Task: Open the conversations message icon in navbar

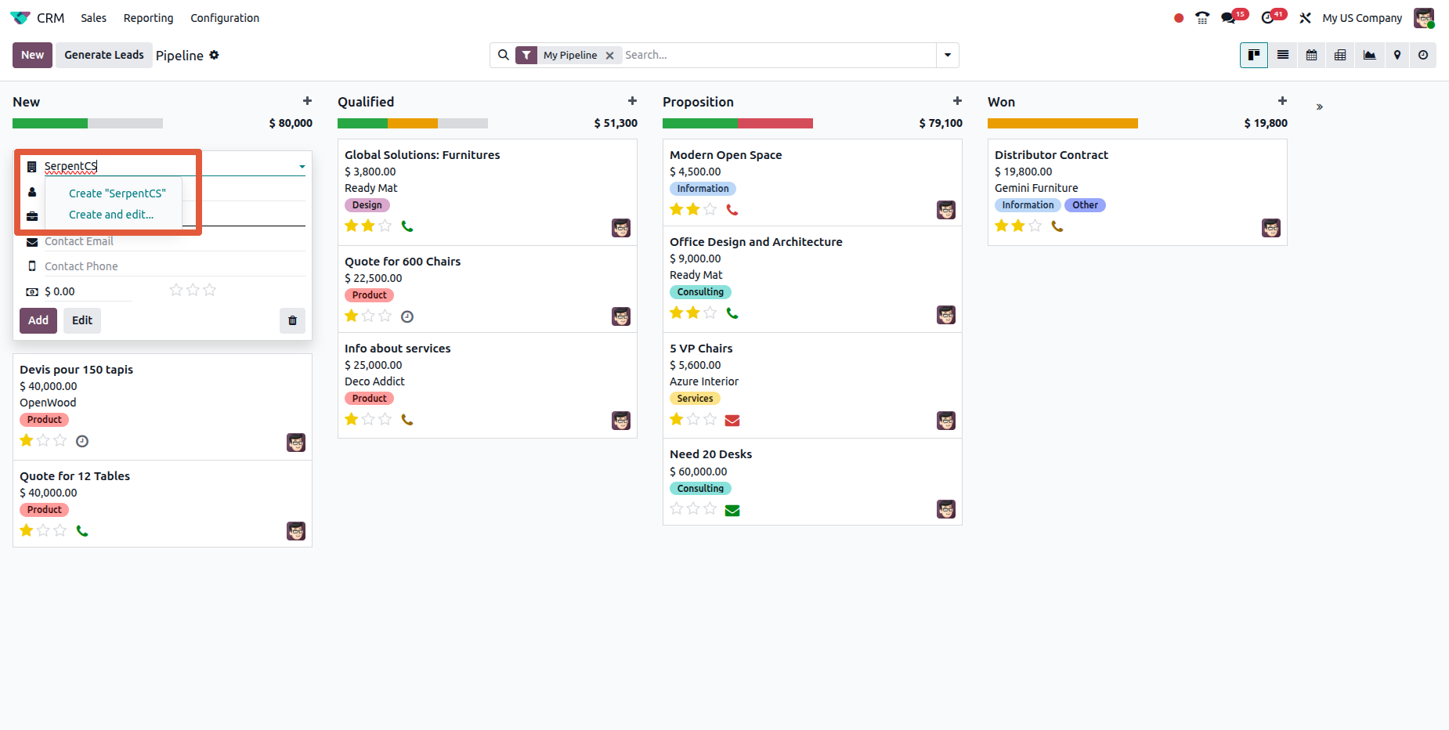Action: point(1228,18)
